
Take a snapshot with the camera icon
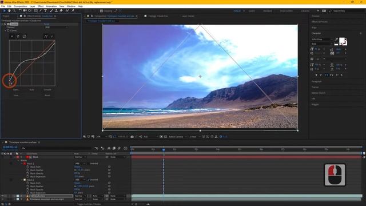pos(132,137)
